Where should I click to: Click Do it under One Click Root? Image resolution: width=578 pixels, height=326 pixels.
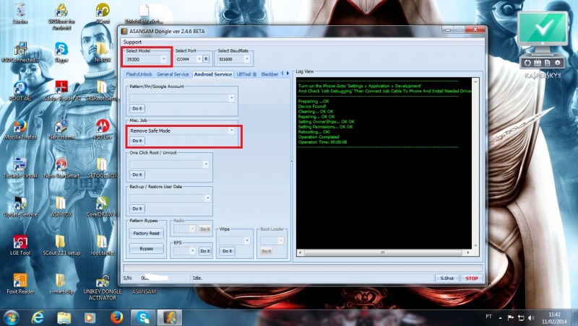click(x=137, y=175)
